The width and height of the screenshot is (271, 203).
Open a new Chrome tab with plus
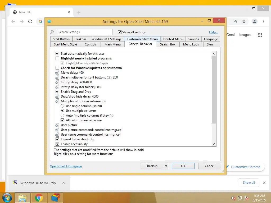79,12
